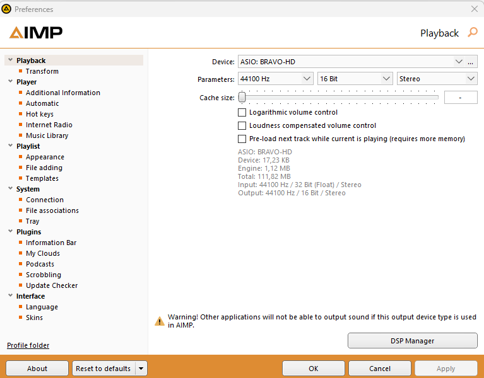484x378 pixels.
Task: Open the Reset to defaults arrow menu
Action: (x=141, y=369)
